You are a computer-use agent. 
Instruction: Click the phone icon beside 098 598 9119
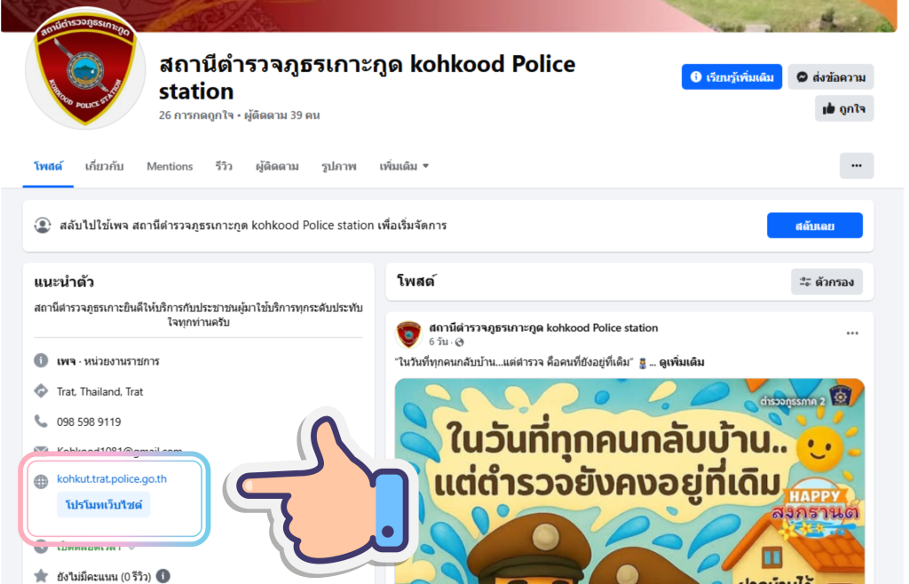(x=41, y=422)
